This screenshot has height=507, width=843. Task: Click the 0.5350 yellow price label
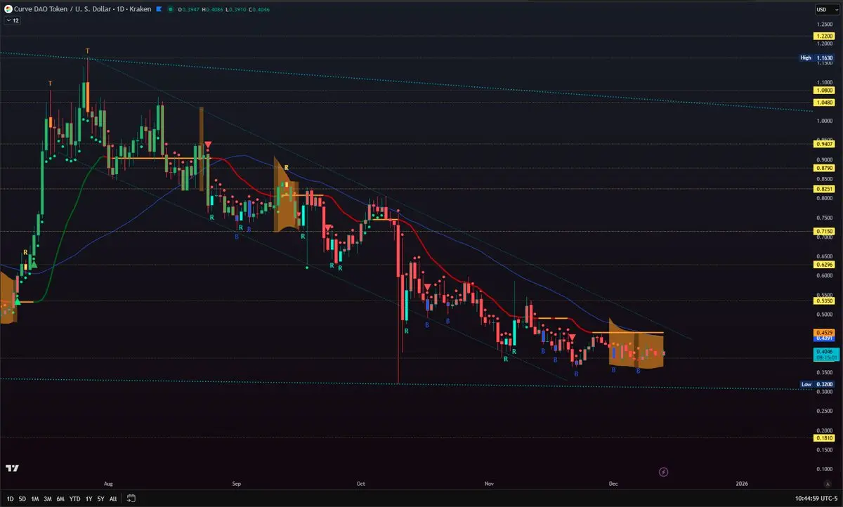click(x=823, y=301)
